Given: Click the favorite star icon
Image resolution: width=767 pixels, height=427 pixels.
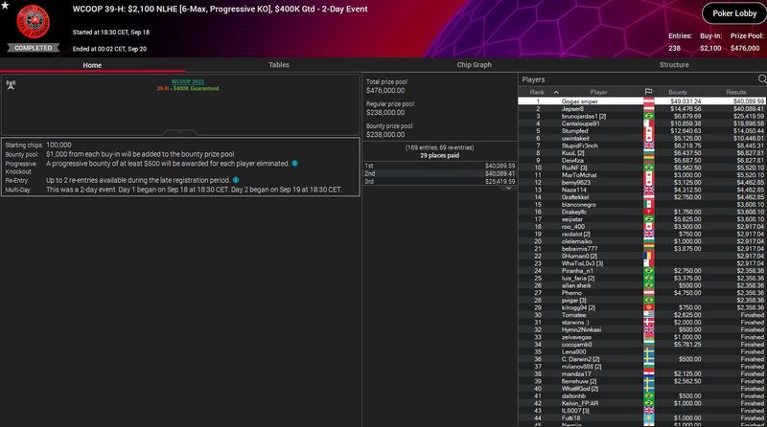Looking at the screenshot, I should [5, 5].
